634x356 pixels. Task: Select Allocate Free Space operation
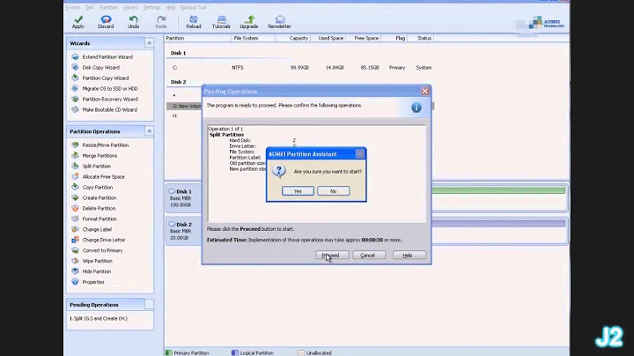pyautogui.click(x=99, y=176)
